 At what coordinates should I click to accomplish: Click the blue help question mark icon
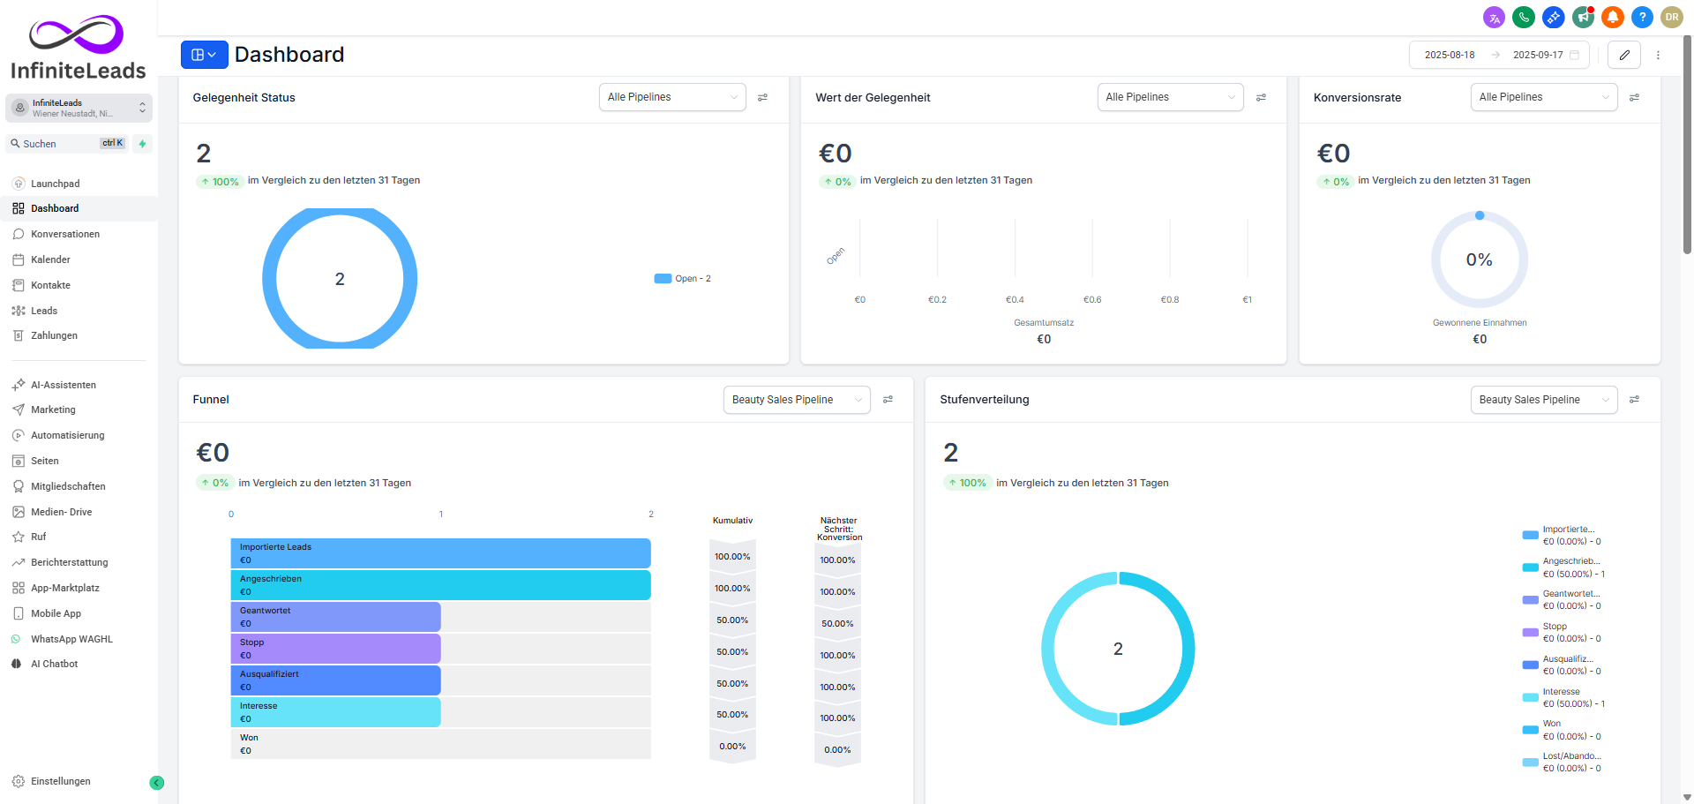point(1642,18)
